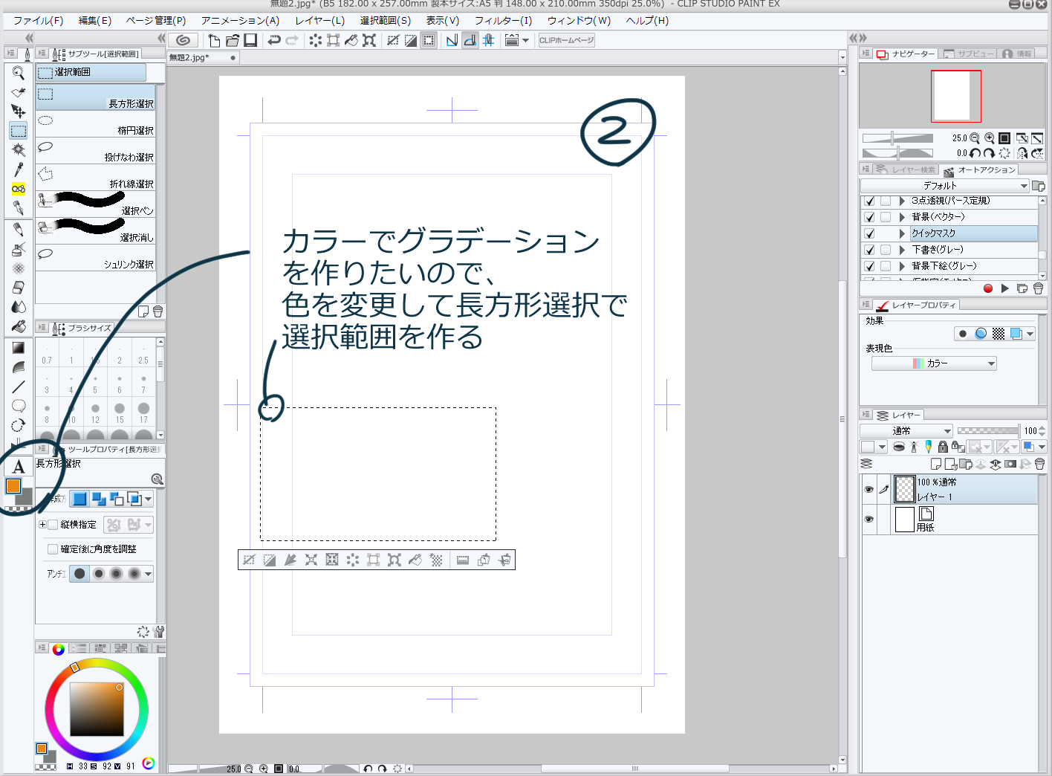Hide レイヤー 1 using its eye icon
1052x776 pixels.
tap(868, 489)
